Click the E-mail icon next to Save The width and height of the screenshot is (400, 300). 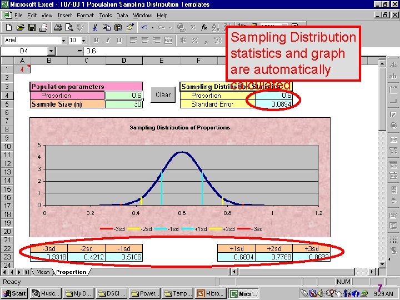pyautogui.click(x=44, y=27)
